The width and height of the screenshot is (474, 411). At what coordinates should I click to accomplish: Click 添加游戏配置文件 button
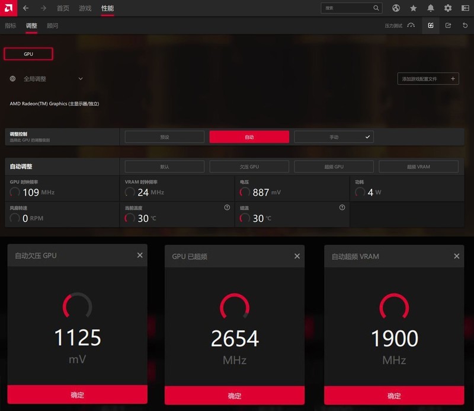click(x=428, y=79)
